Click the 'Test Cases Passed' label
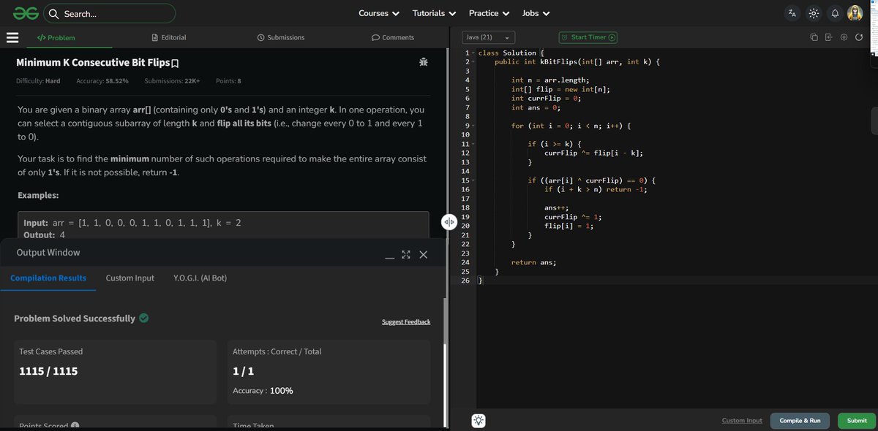Image resolution: width=878 pixels, height=431 pixels. click(x=50, y=351)
